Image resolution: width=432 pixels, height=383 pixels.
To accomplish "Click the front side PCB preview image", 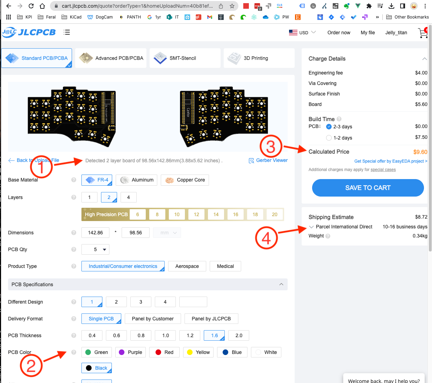I will tap(72, 116).
